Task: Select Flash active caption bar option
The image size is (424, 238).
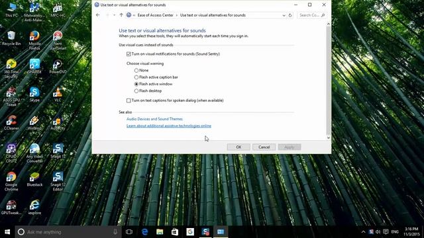Action: 156,77
